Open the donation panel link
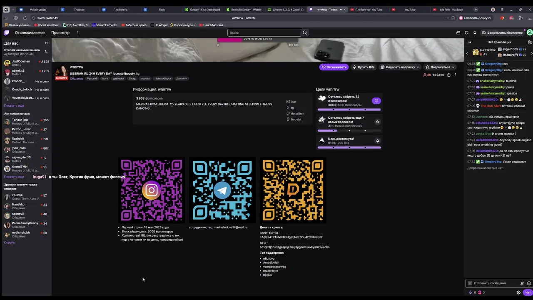The image size is (533, 300). 295,113
